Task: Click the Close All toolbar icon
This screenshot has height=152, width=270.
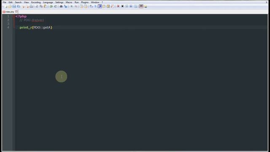Action: [27, 7]
